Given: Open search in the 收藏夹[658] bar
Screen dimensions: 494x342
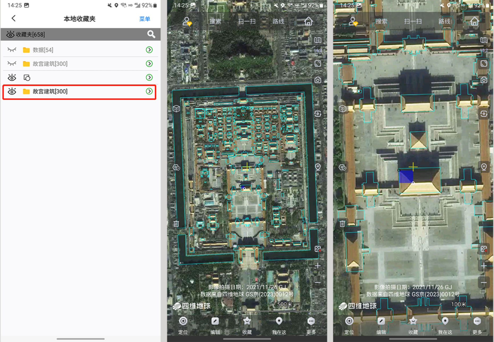Looking at the screenshot, I should [x=151, y=34].
